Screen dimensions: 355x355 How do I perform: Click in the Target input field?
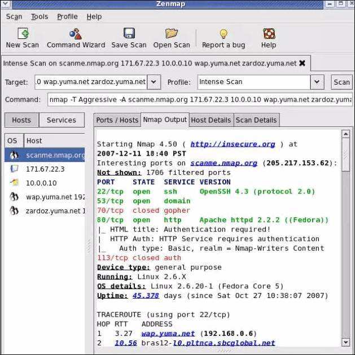pyautogui.click(x=91, y=82)
